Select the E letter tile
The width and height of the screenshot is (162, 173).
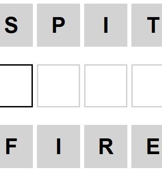tap(147, 146)
